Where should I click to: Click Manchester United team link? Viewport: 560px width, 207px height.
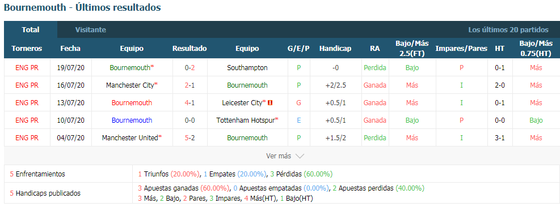point(130,138)
